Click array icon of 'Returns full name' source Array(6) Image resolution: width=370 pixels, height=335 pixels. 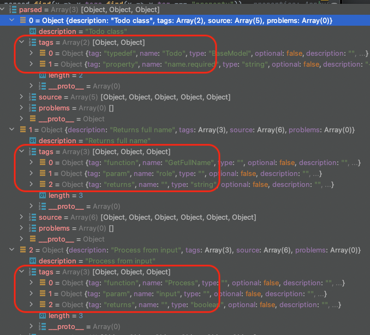click(33, 217)
